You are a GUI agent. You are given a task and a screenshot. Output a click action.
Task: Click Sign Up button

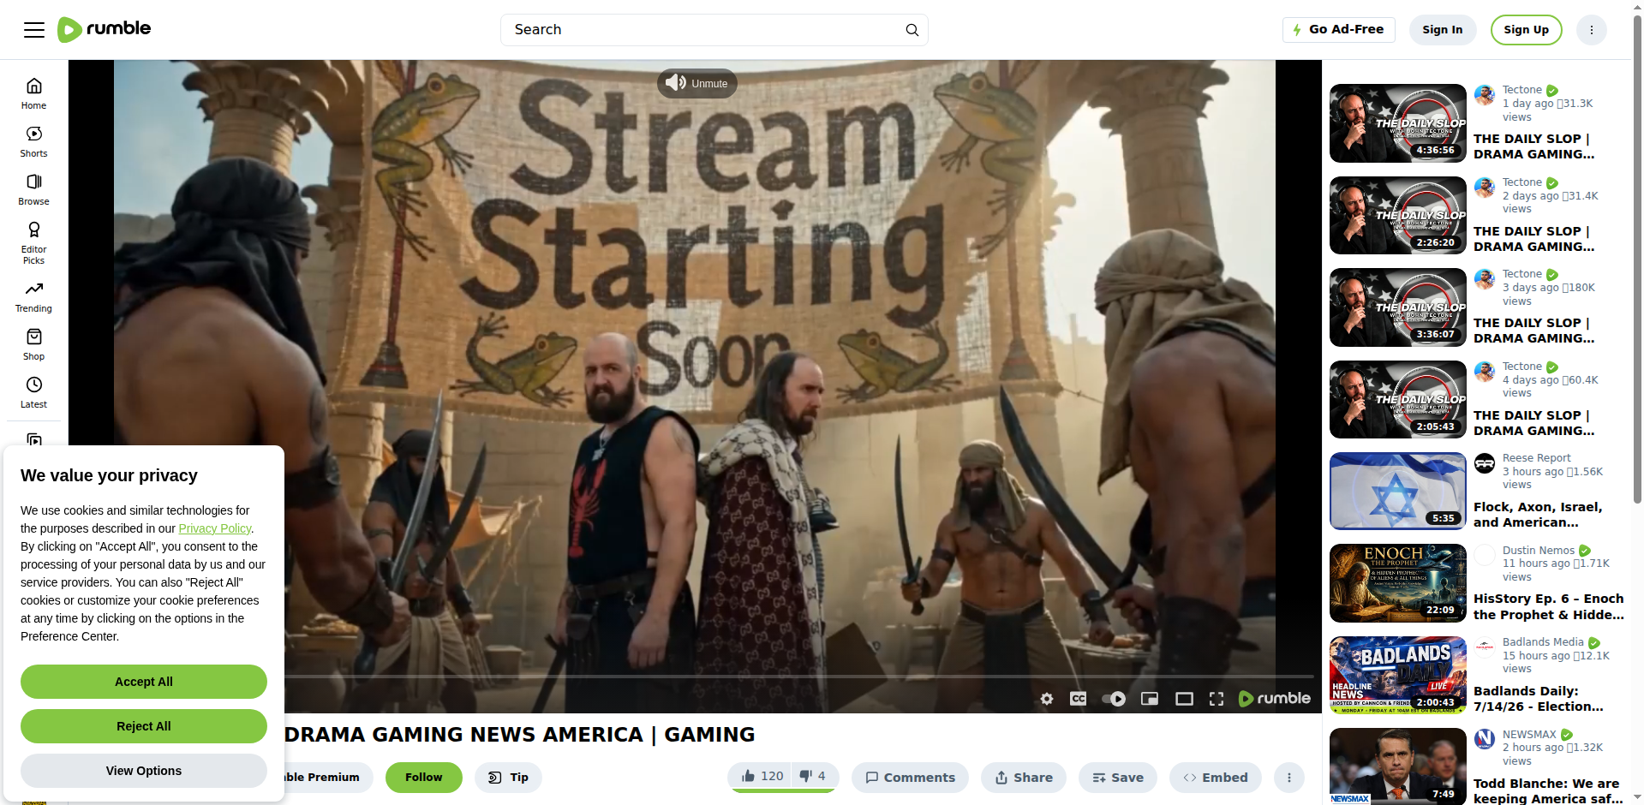coord(1526,30)
